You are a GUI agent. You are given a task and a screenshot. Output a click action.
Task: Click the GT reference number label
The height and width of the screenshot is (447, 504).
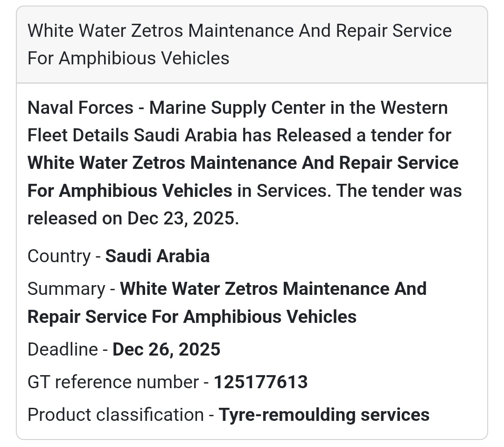113,382
